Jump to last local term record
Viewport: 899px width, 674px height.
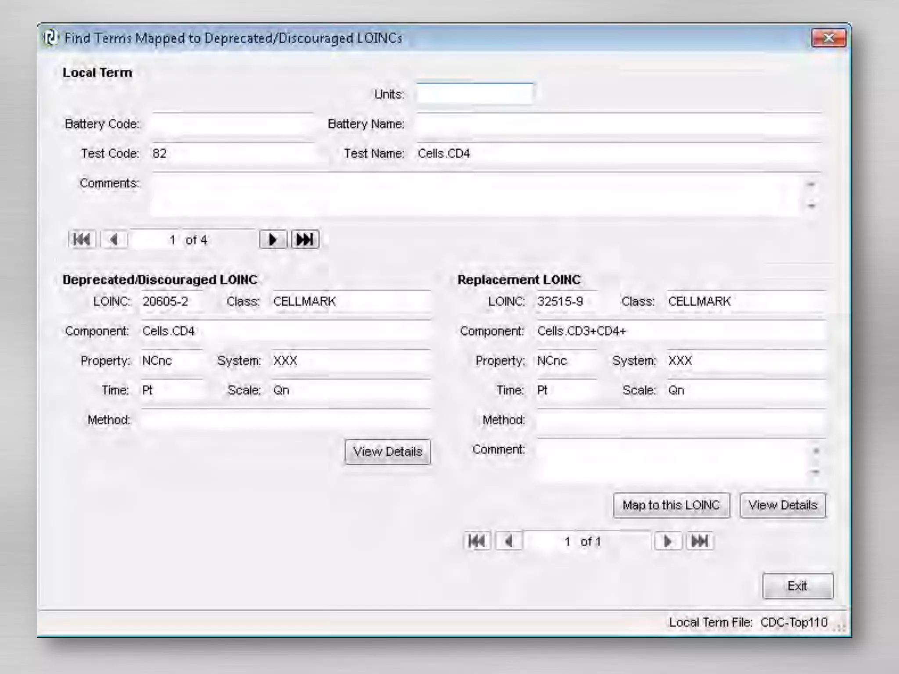coord(305,240)
